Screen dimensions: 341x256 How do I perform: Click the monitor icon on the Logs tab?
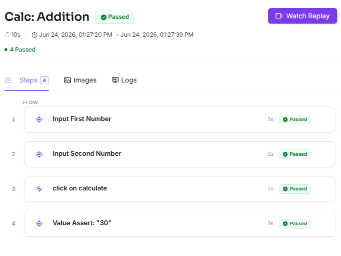(x=115, y=80)
